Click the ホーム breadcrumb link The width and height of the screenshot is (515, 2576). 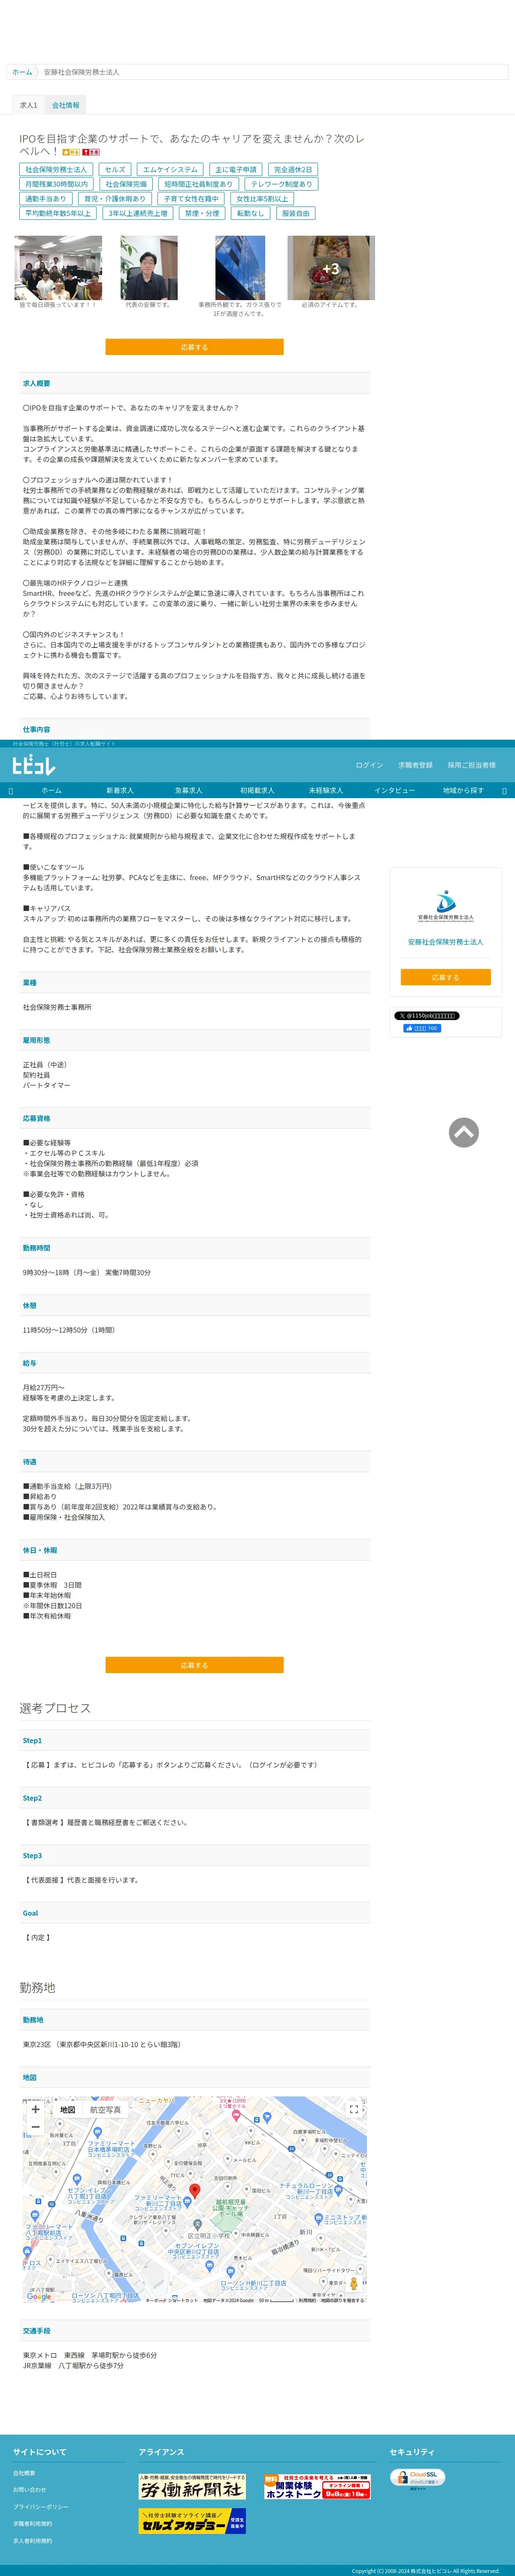tap(22, 72)
